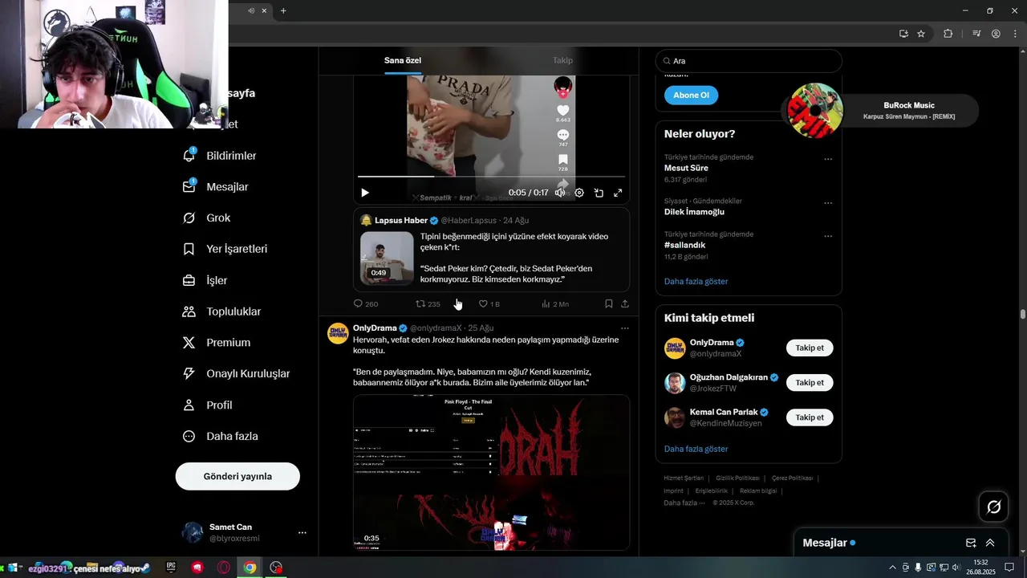Open Grok in the sidebar
The width and height of the screenshot is (1027, 578).
(x=206, y=218)
